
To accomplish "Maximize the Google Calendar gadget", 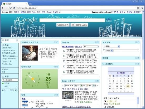I will (x=138, y=64).
